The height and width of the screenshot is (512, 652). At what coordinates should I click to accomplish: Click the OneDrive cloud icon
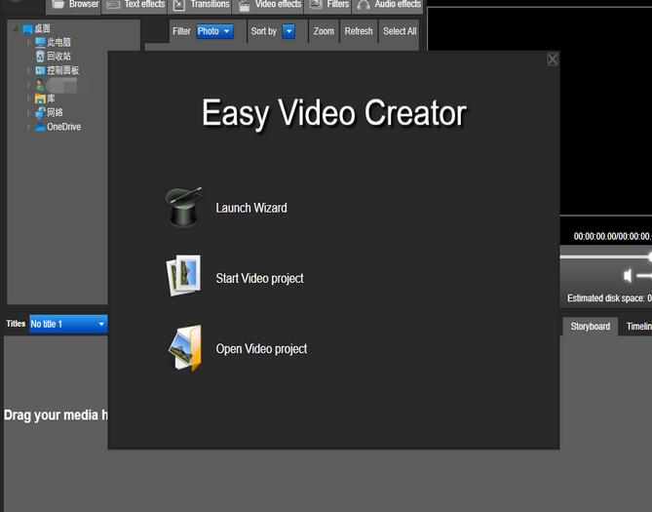coord(40,127)
